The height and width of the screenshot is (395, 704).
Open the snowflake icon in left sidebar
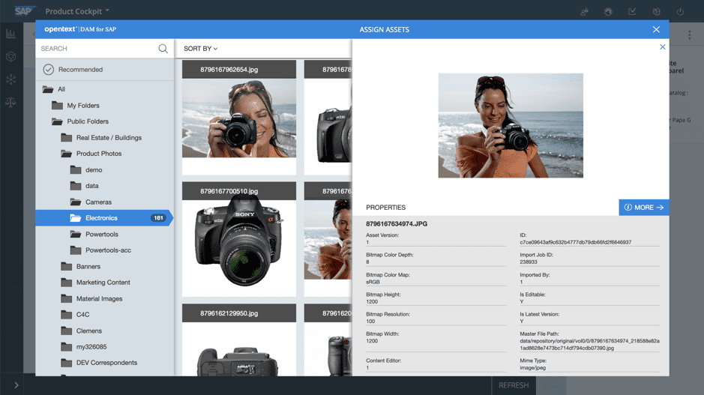click(x=10, y=79)
